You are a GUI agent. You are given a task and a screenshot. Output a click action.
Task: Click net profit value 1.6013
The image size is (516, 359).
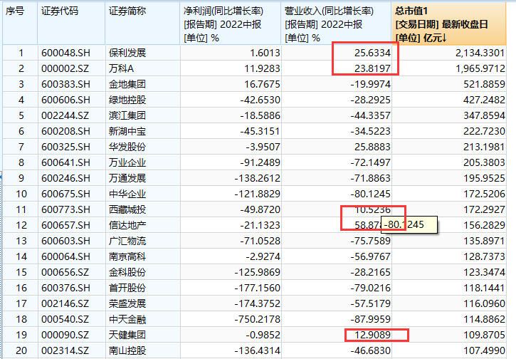click(265, 53)
